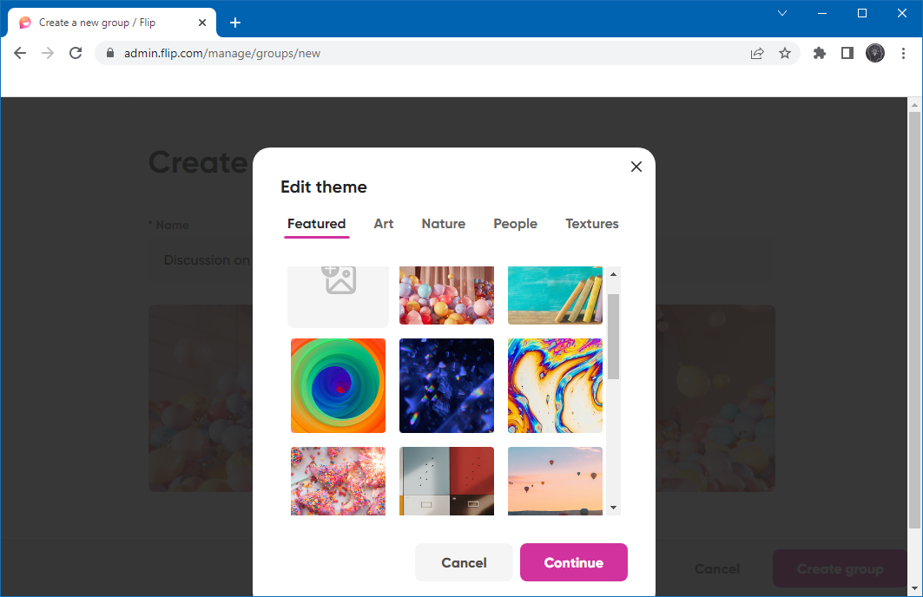The image size is (923, 597).
Task: Toggle the browser side panel
Action: pos(847,54)
